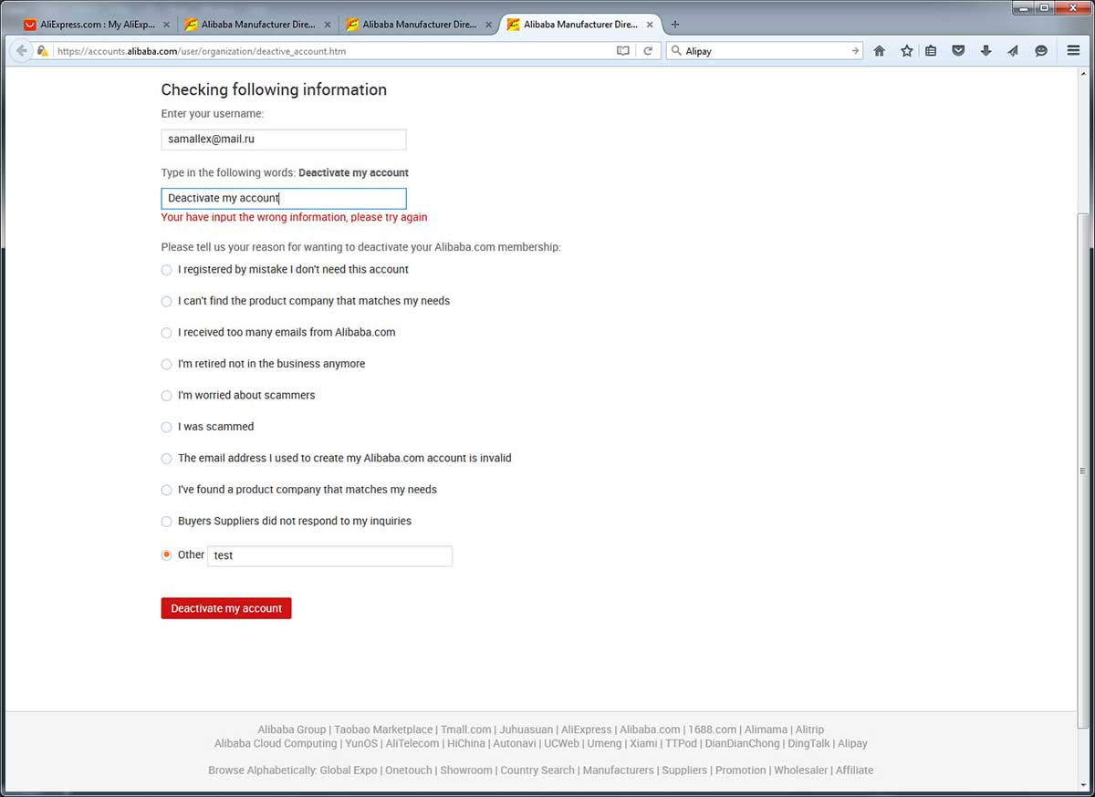Toggle reader view icon in address bar
Image resolution: width=1095 pixels, height=797 pixels.
[x=623, y=51]
